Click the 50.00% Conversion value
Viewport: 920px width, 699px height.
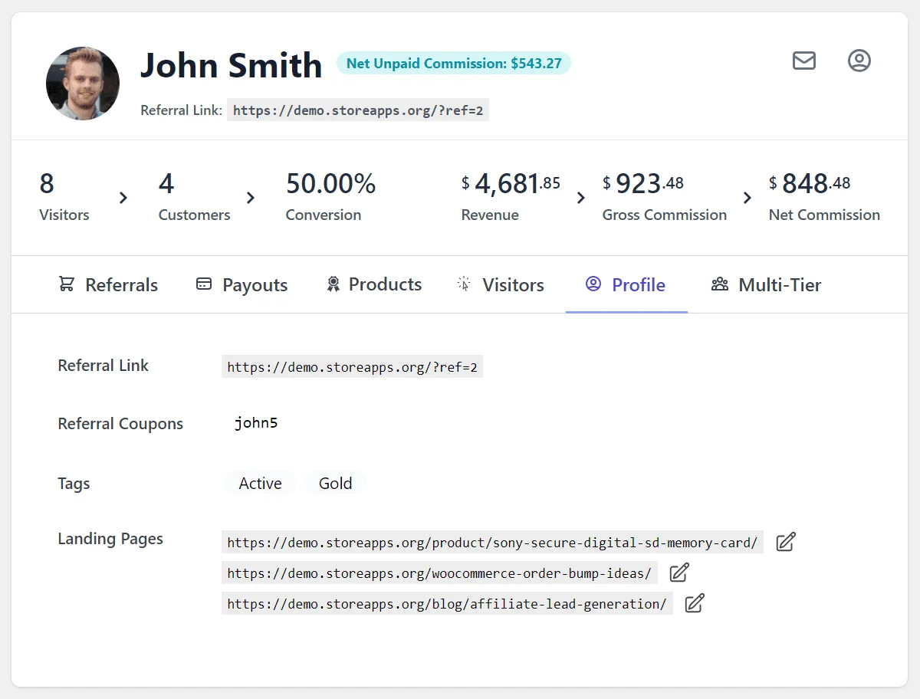coord(330,184)
